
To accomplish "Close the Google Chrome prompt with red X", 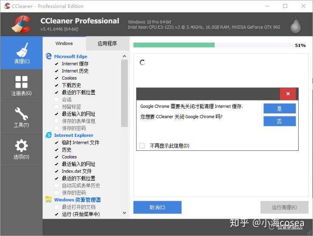I will coord(288,94).
